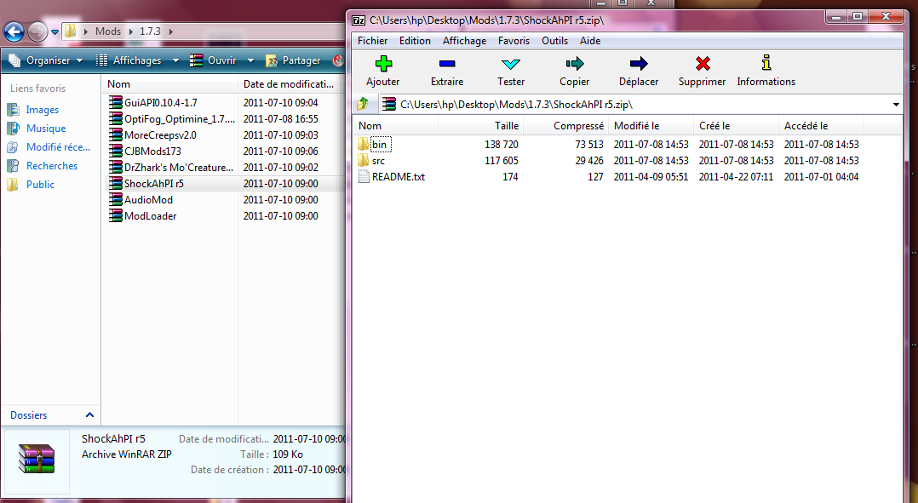Image resolution: width=918 pixels, height=503 pixels.
Task: Open the Affichages dropdown arrow
Action: (175, 60)
